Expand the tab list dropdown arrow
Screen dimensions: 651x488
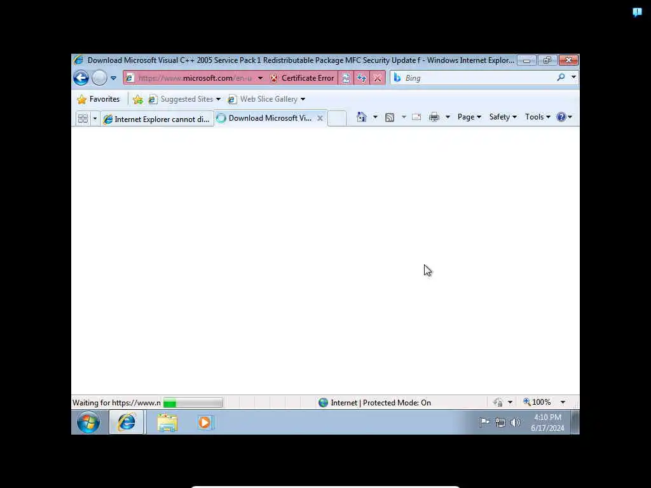95,119
